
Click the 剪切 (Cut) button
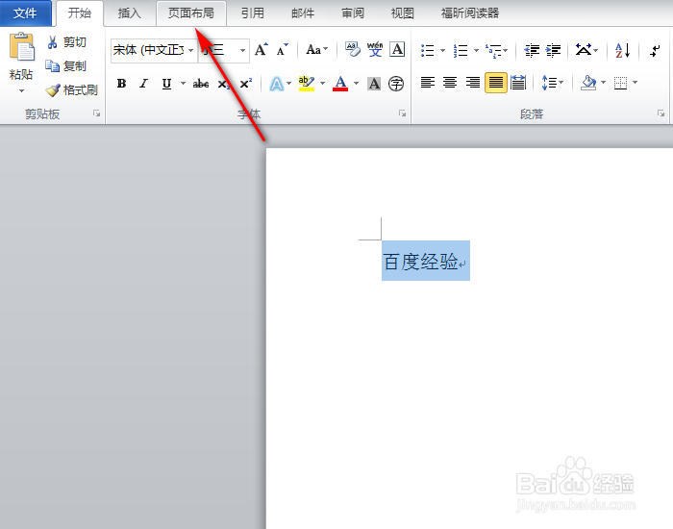coord(66,42)
